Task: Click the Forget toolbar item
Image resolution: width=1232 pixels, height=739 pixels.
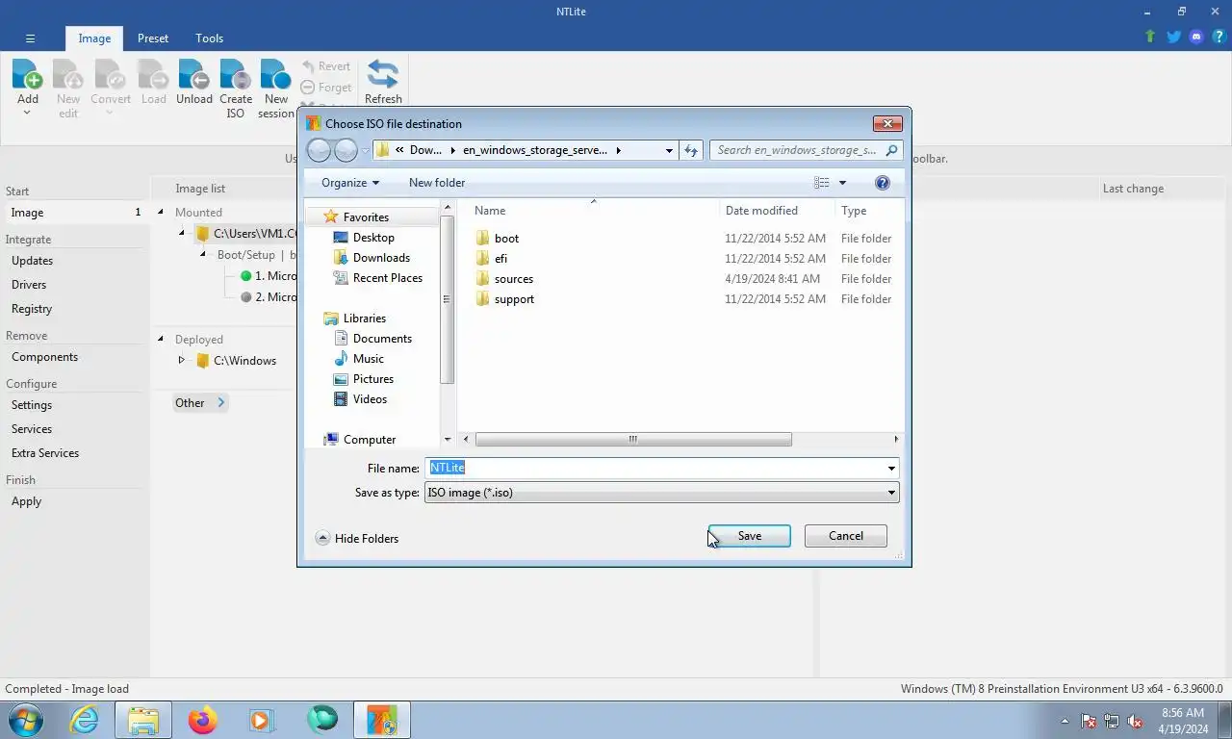Action: pos(326,88)
